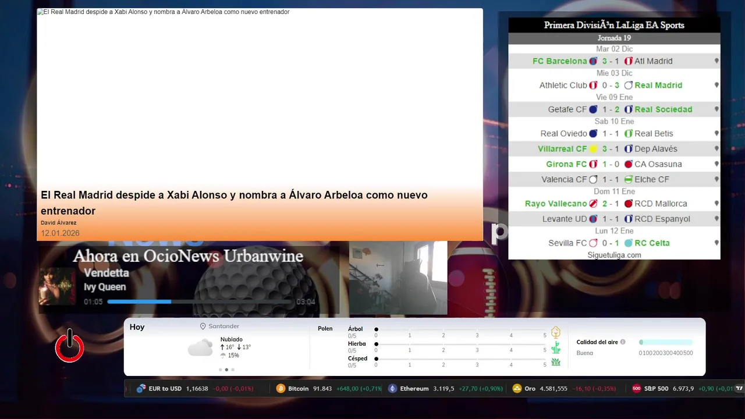745x419 pixels.
Task: Open stadium pin for Getafe vs Real Sociedad
Action: [x=716, y=109]
